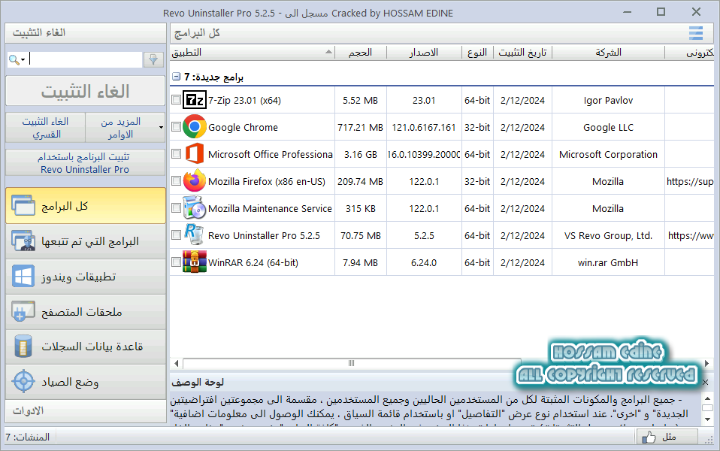Click the WinRAR icon

click(194, 262)
